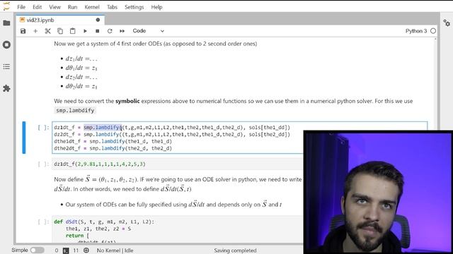Click the kernel count icon in status bar

[86, 250]
